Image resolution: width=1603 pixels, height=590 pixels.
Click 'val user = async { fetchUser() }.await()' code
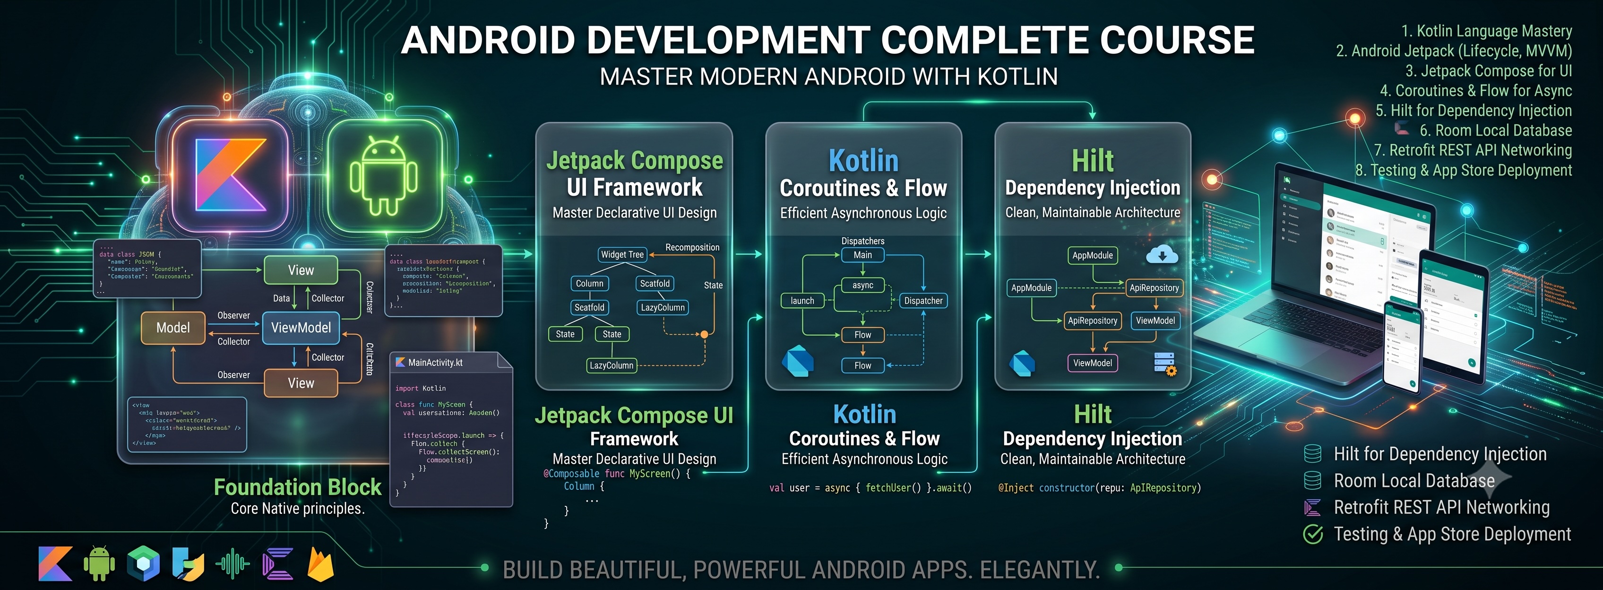(870, 488)
